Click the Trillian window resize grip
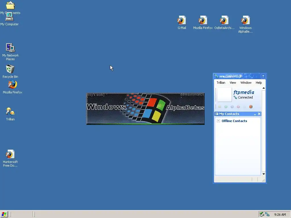The width and height of the screenshot is (291, 218). (x=263, y=180)
